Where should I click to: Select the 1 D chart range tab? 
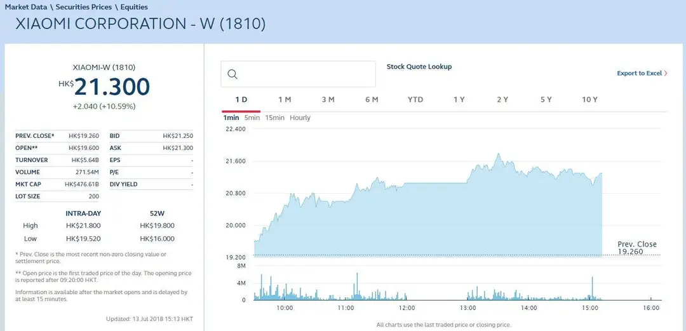coord(241,100)
